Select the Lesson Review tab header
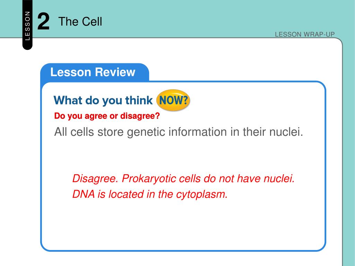 click(95, 72)
